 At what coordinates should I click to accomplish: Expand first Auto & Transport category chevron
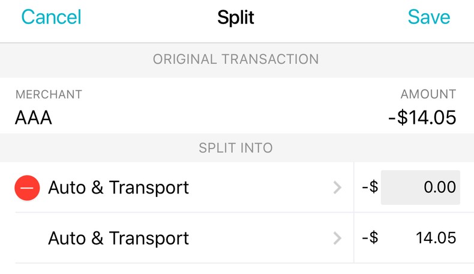click(337, 188)
